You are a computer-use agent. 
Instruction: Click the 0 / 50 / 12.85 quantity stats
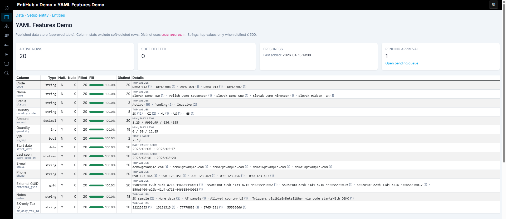[145, 131]
